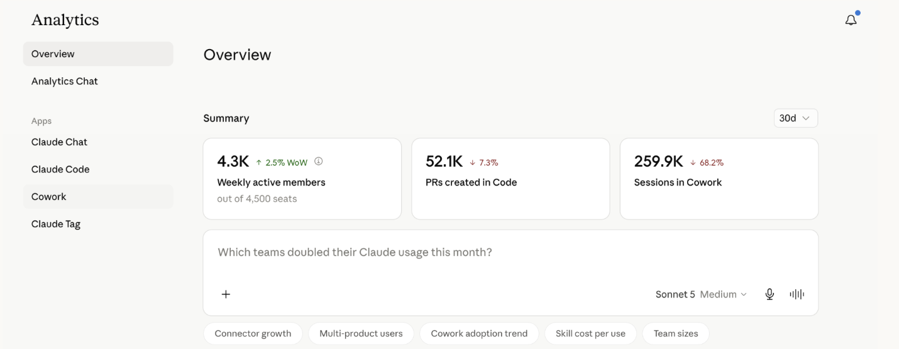Click the info icon beside 2.5% WoW
The height and width of the screenshot is (349, 899).
[x=318, y=162]
